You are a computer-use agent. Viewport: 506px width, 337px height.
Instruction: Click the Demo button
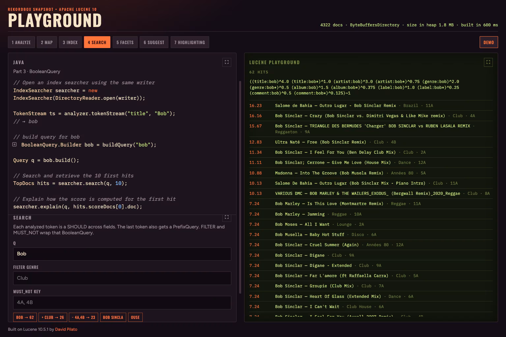489,42
